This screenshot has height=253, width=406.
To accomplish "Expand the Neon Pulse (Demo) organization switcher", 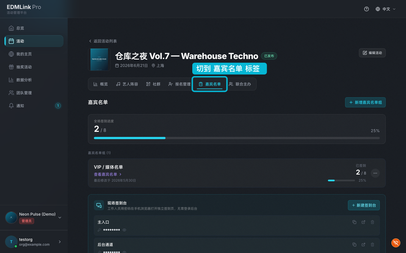I will pyautogui.click(x=60, y=218).
